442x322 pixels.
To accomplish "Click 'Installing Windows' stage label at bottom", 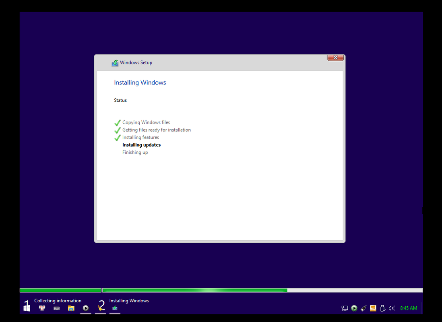I will point(129,301).
